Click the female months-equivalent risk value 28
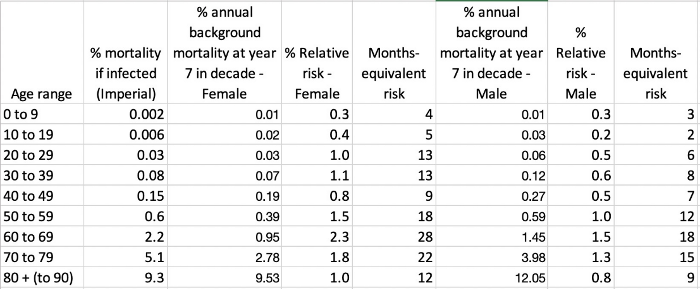Image resolution: width=700 pixels, height=289 pixels. [x=425, y=237]
